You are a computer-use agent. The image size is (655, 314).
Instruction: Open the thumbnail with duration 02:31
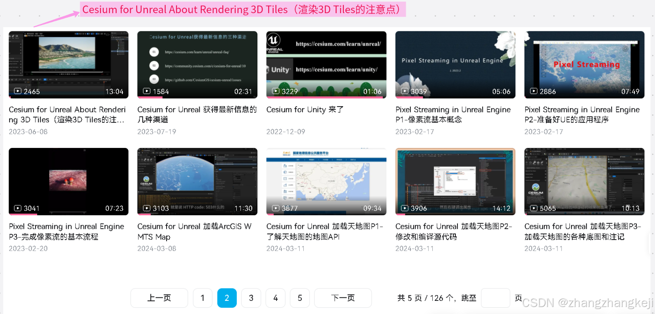tap(197, 65)
